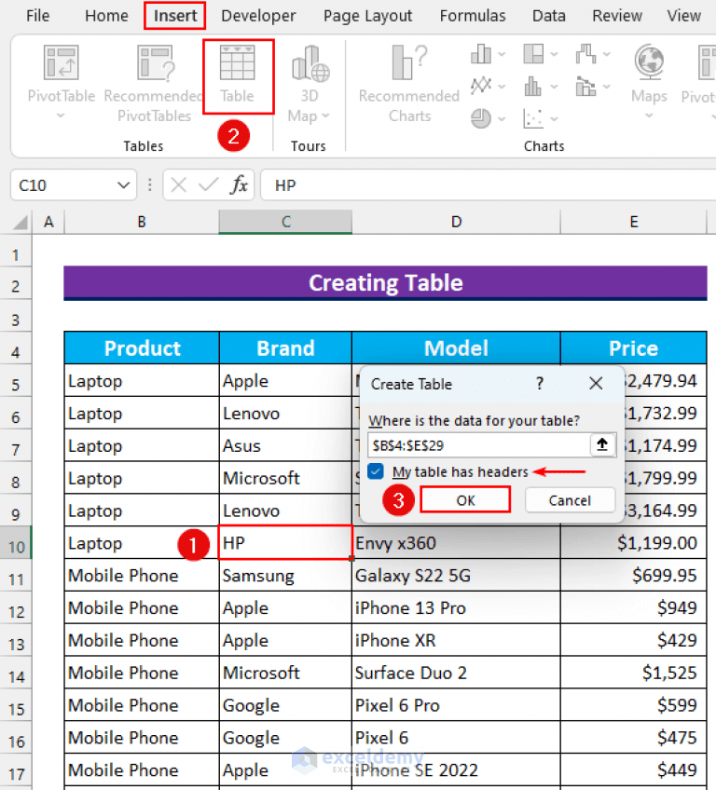The width and height of the screenshot is (716, 790).
Task: Select the $699.95 price cell
Action: click(x=633, y=575)
